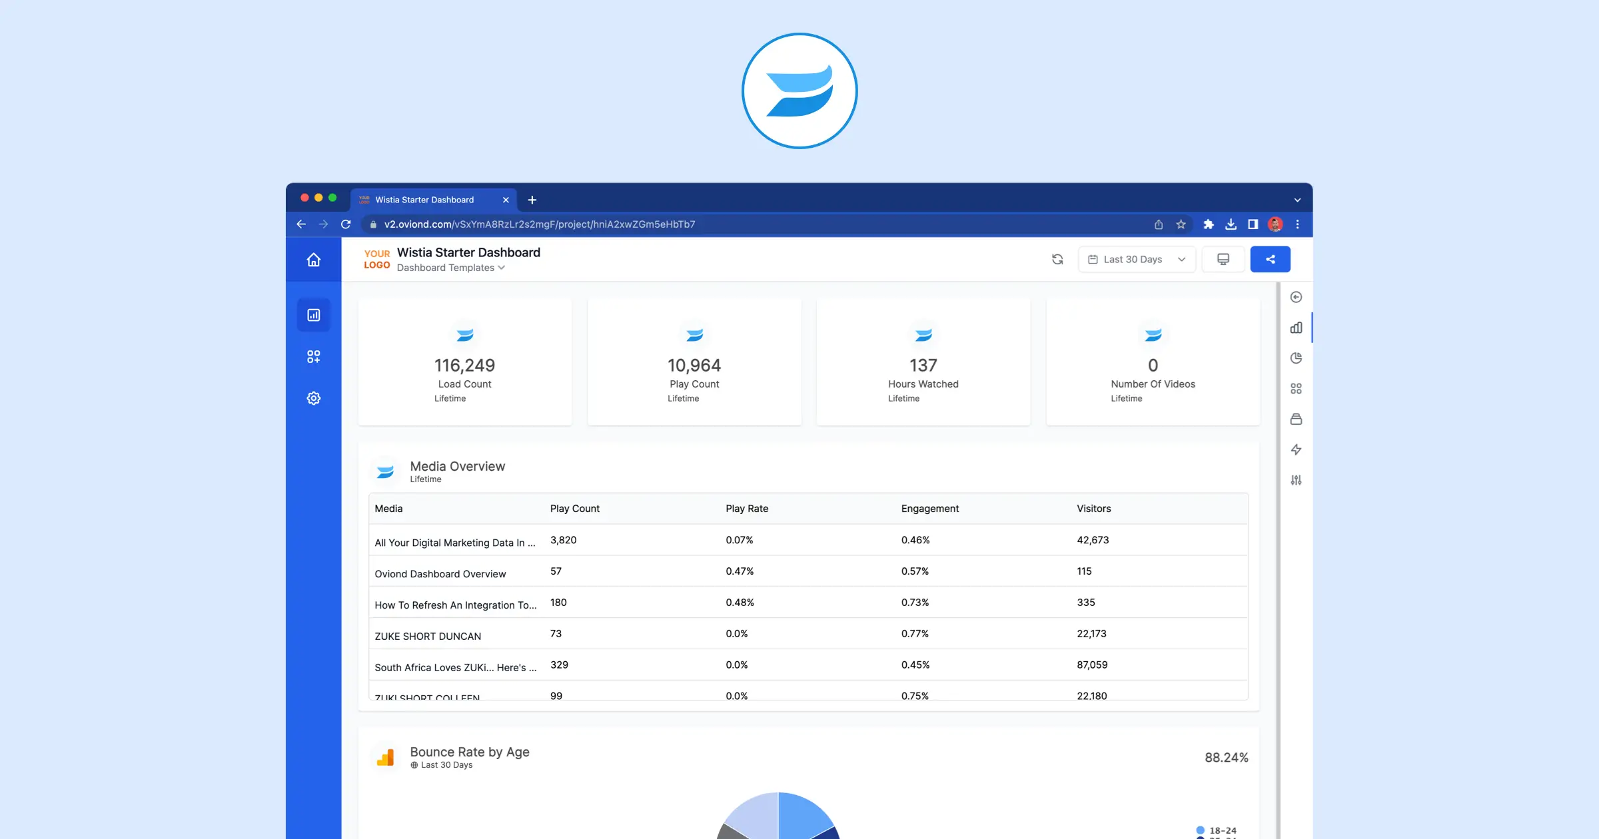Click the monitor display mode button

[x=1223, y=260]
